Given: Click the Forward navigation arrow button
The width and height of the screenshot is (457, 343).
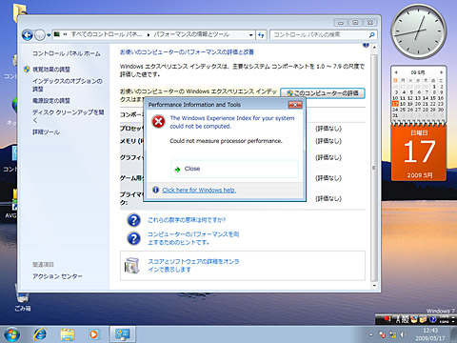Looking at the screenshot, I should (40, 35).
